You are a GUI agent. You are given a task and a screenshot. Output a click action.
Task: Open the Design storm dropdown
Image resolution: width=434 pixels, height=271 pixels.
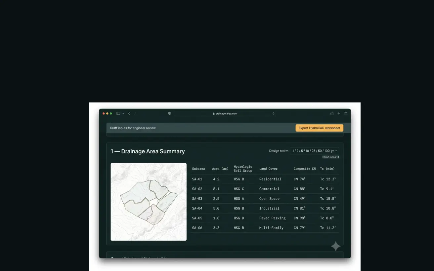[315, 151]
